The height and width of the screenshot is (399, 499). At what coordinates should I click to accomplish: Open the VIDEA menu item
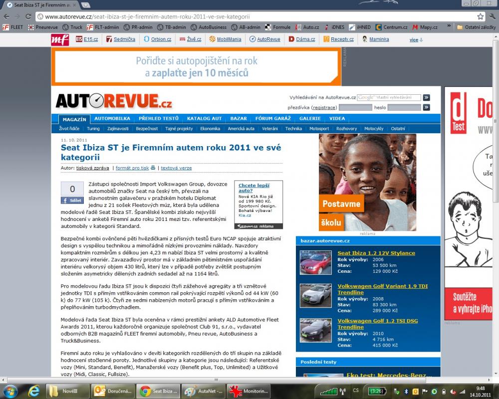pyautogui.click(x=337, y=118)
